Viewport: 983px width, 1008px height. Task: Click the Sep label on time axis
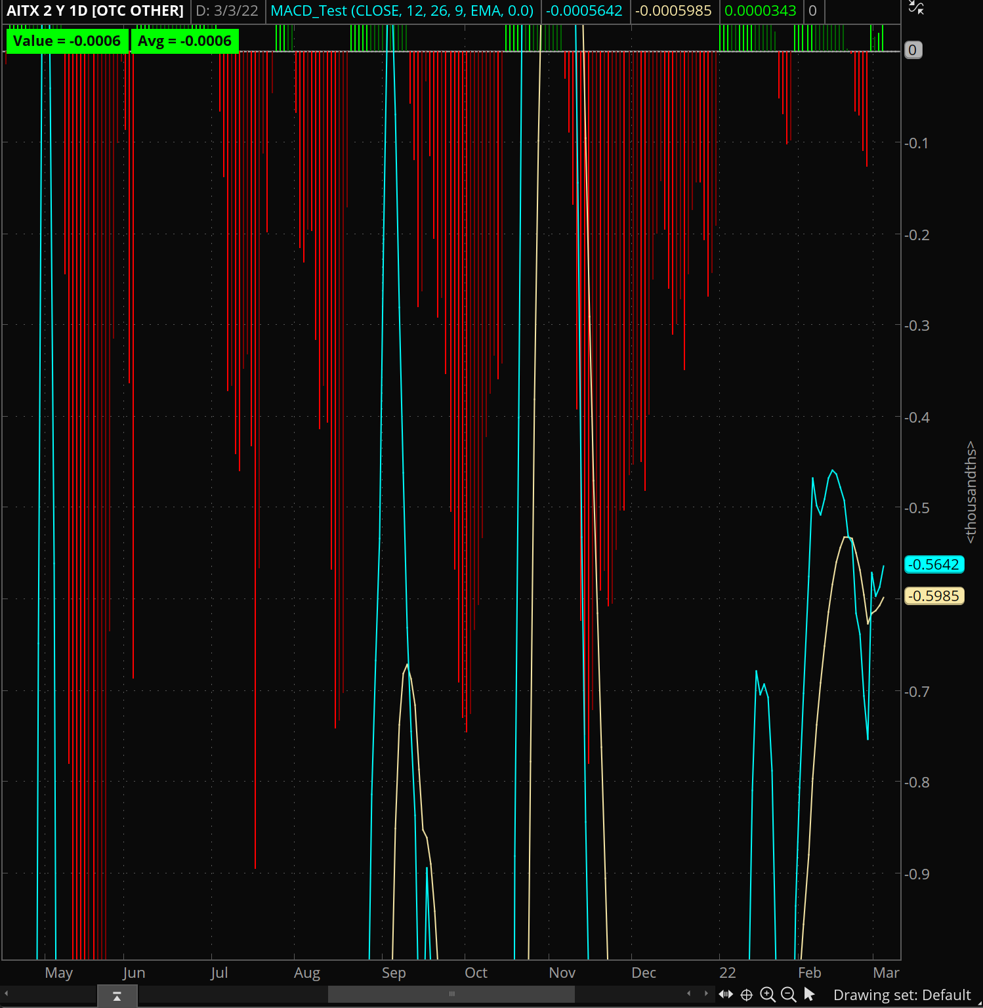394,973
